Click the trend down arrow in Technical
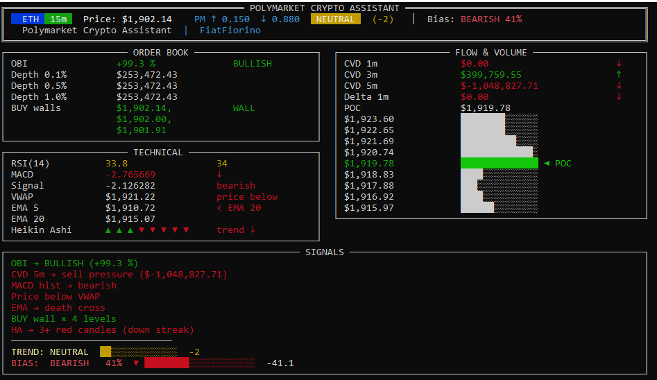 253,230
